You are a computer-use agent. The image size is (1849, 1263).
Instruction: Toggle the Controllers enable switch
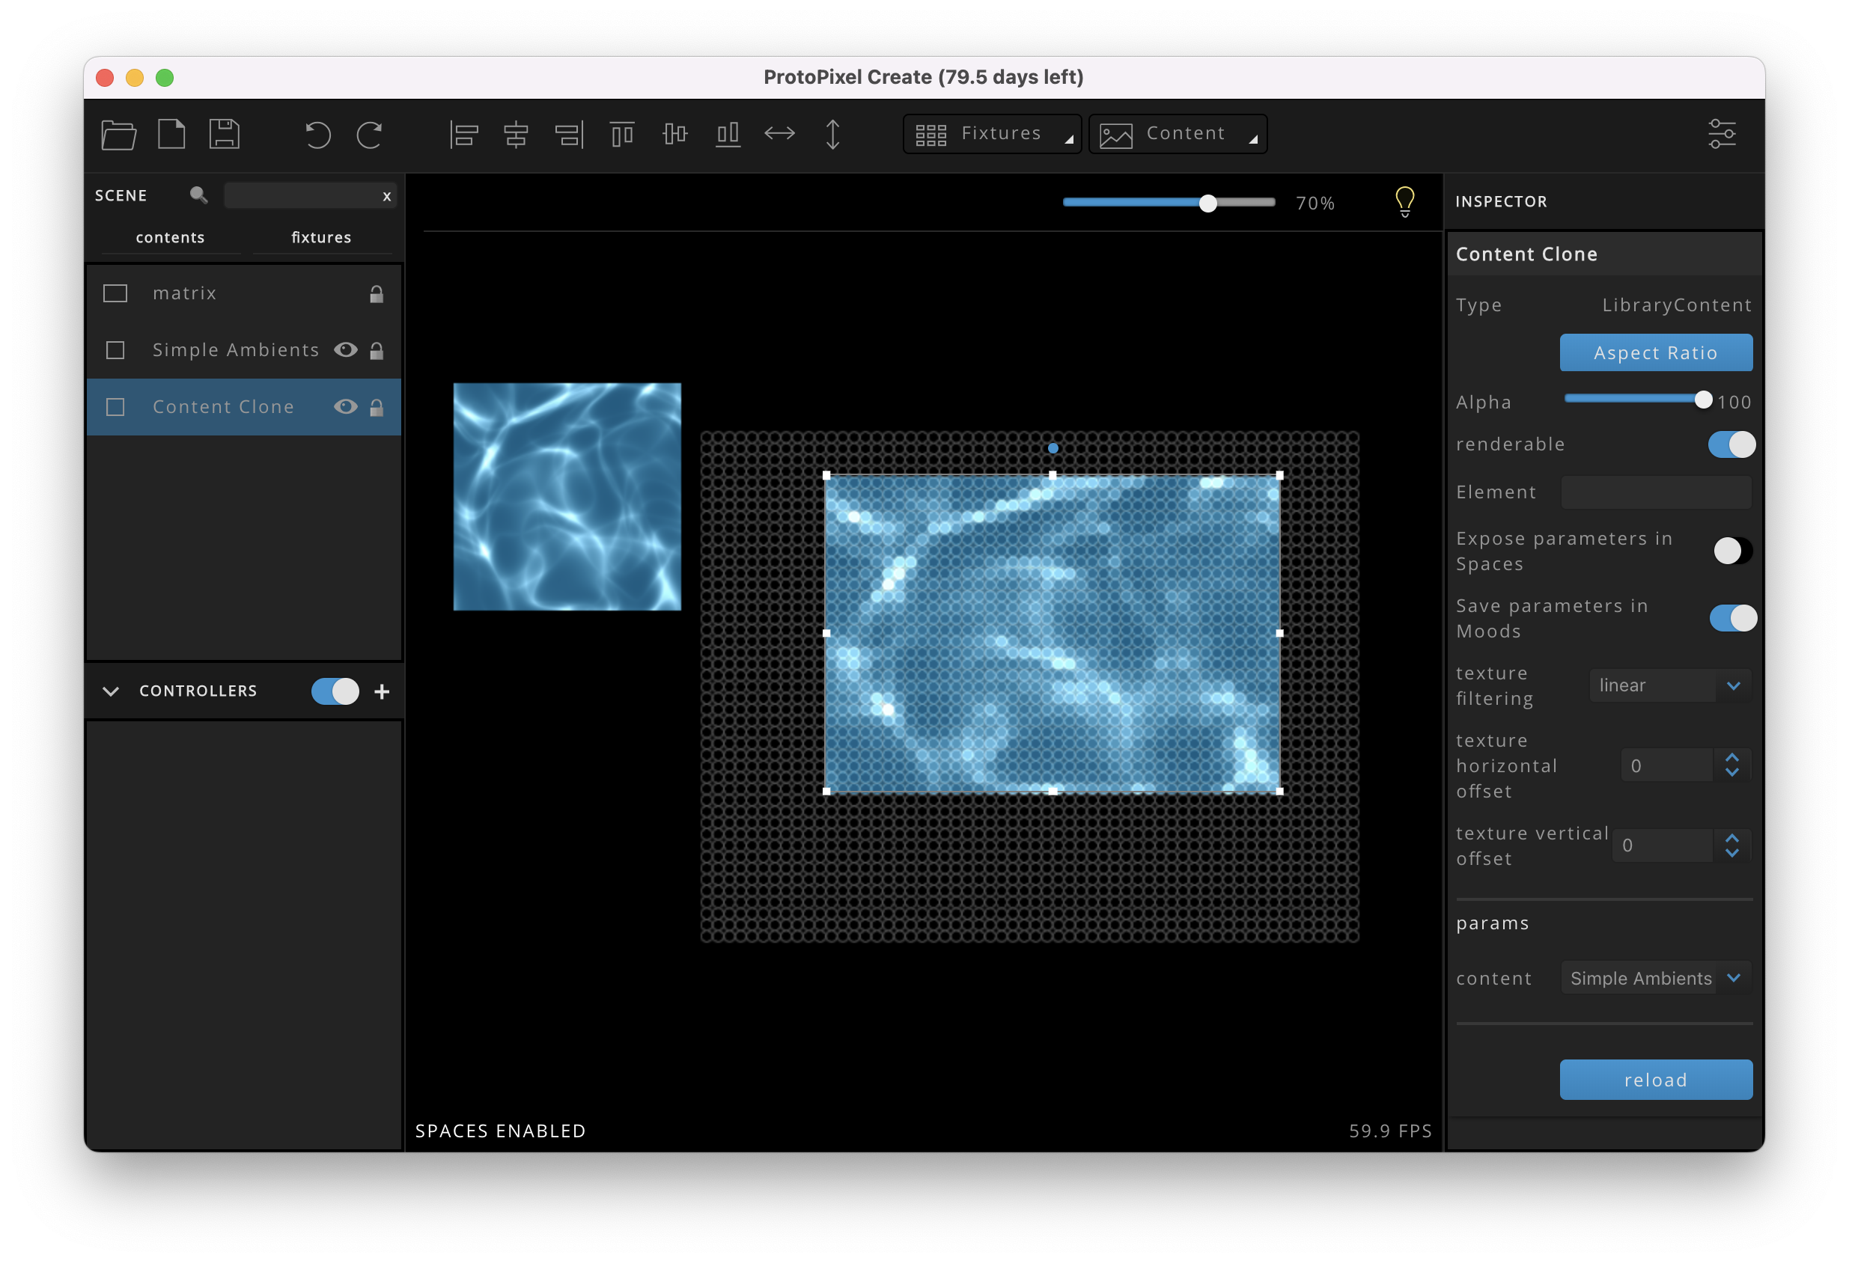[335, 691]
